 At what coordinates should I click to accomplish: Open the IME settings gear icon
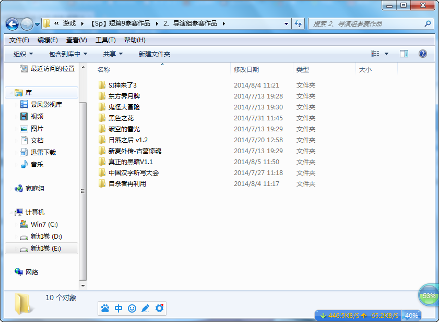(159, 308)
